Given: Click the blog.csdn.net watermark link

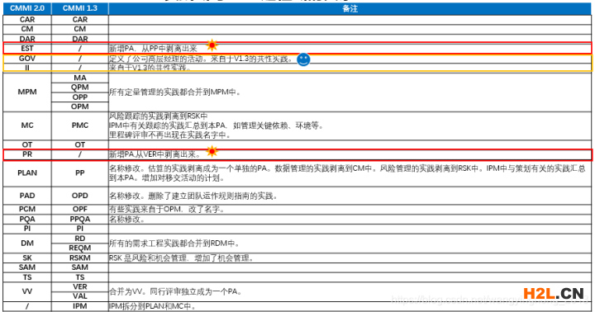Looking at the screenshot, I should click(489, 299).
